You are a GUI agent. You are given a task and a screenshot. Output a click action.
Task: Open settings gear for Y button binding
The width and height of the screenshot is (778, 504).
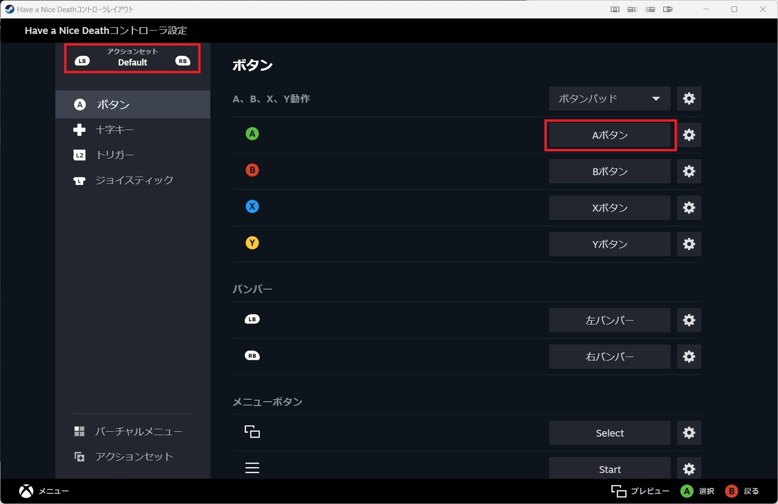[x=689, y=244]
